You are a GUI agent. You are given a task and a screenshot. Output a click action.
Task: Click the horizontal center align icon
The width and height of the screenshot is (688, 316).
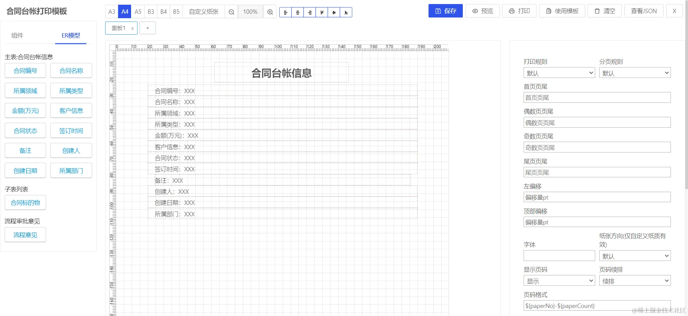point(297,12)
